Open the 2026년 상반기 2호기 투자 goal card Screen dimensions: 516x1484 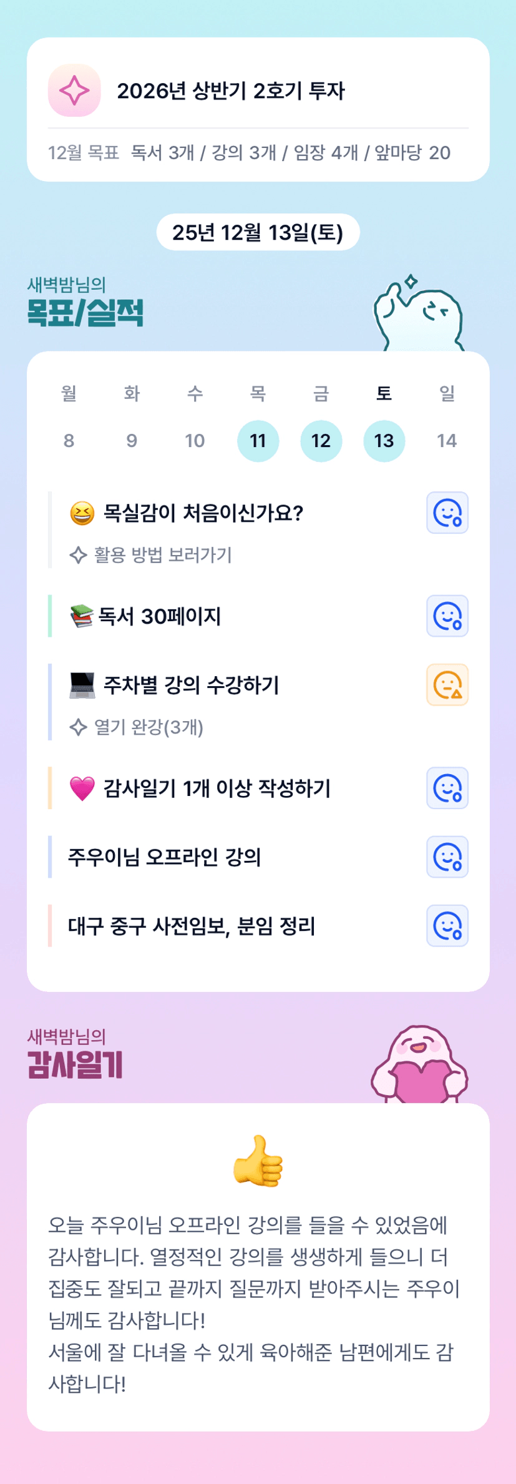[x=231, y=91]
